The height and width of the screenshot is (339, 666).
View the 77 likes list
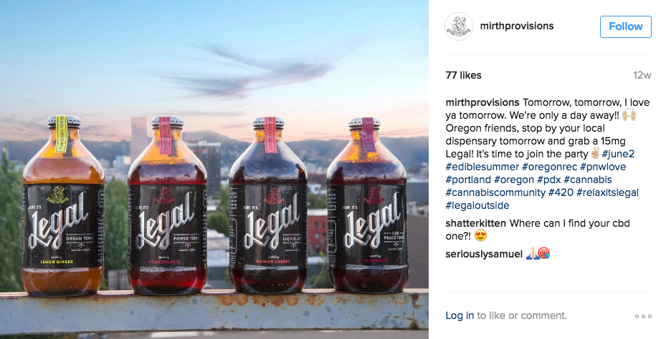tap(463, 75)
